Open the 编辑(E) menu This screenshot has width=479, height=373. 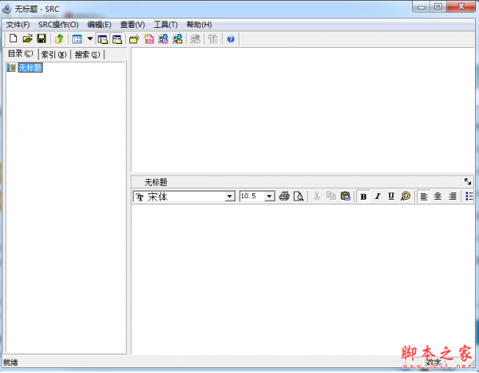pos(99,25)
